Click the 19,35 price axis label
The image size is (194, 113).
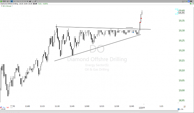(x=182, y=21)
